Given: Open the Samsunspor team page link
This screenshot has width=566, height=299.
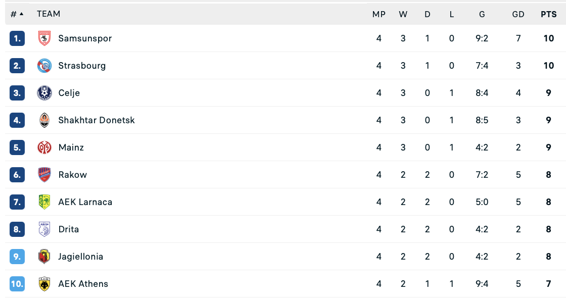Looking at the screenshot, I should 85,38.
